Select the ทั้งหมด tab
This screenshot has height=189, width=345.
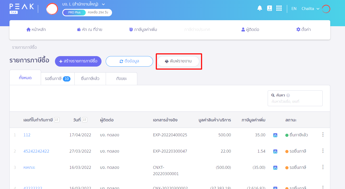pyautogui.click(x=25, y=78)
